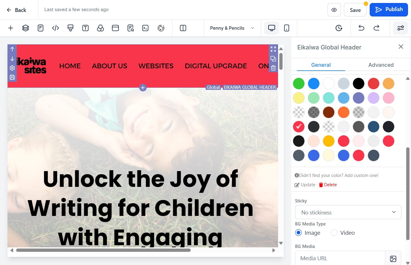Open the color palette cookie icon
This screenshot has height=265, width=411.
pos(161,28)
